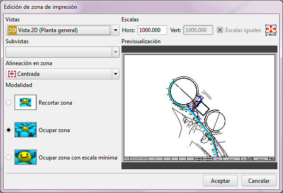This screenshot has height=193, width=283.
Task: Click the Ocupar zona con escala mínima image
Action: pos(26,157)
